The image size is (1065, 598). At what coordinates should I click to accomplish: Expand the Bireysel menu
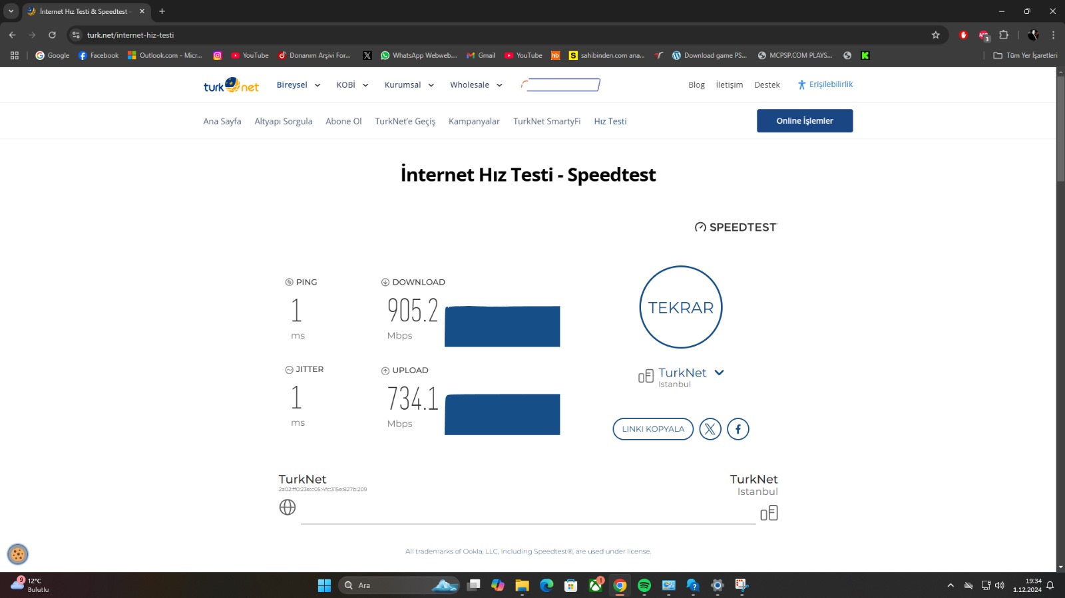298,85
